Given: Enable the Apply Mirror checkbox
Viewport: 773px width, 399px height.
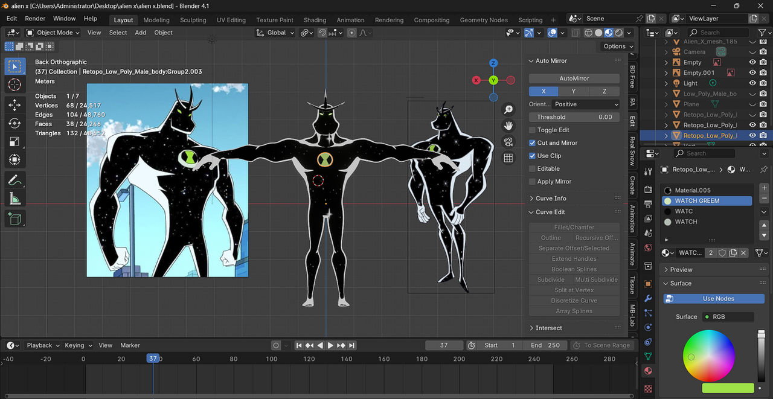Looking at the screenshot, I should [532, 182].
